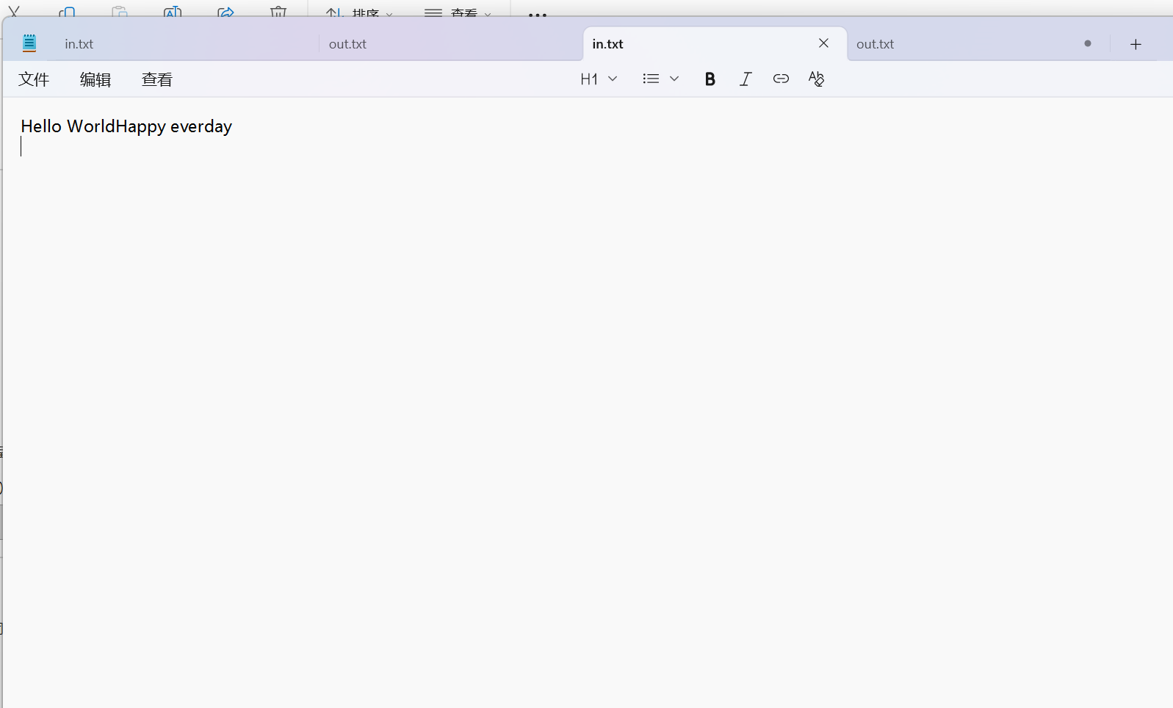Click the unsaved dot on out.txt tab
The height and width of the screenshot is (708, 1173).
(1088, 43)
